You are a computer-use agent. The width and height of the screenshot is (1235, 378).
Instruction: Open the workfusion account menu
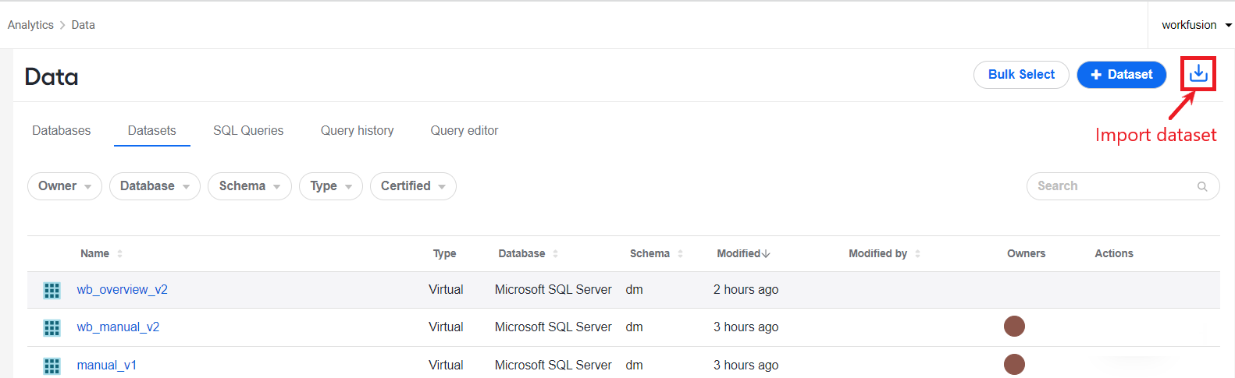[x=1196, y=25]
